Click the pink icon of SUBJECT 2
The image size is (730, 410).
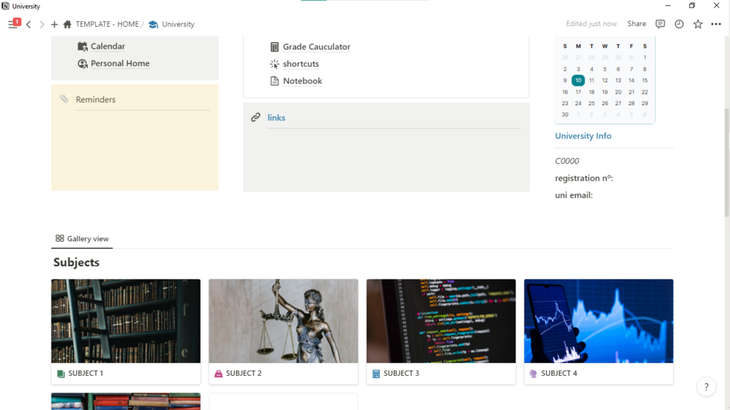tap(219, 374)
